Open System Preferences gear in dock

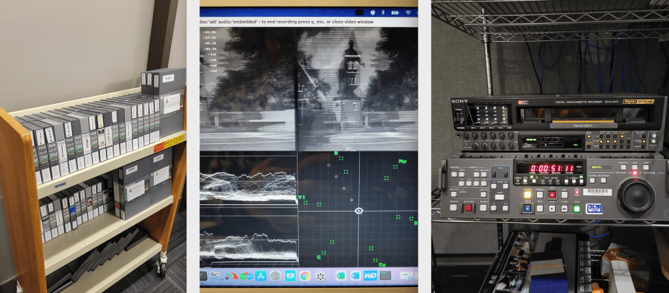pyautogui.click(x=275, y=276)
